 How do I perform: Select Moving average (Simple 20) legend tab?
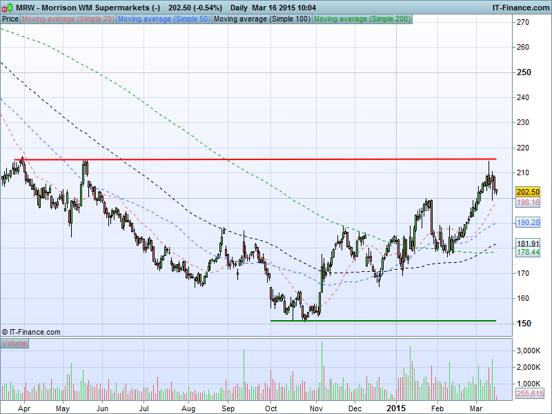(x=68, y=19)
